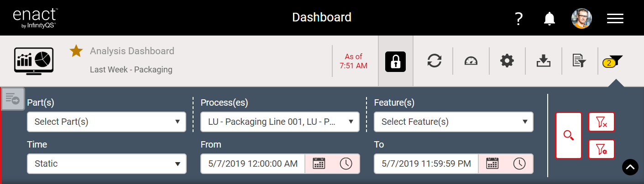Click the download export icon

tap(544, 61)
